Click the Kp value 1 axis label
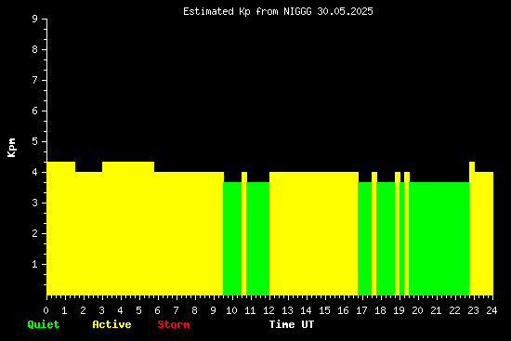511x341 pixels. [35, 264]
